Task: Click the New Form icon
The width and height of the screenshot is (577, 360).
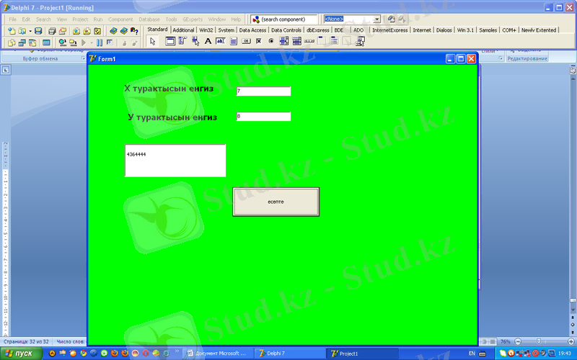Action: click(46, 43)
